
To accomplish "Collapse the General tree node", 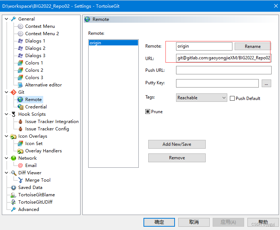I will pyautogui.click(x=7, y=19).
